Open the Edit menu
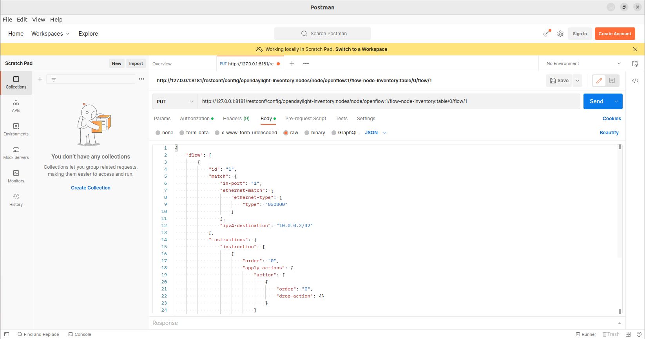Image resolution: width=645 pixels, height=339 pixels. coord(22,20)
